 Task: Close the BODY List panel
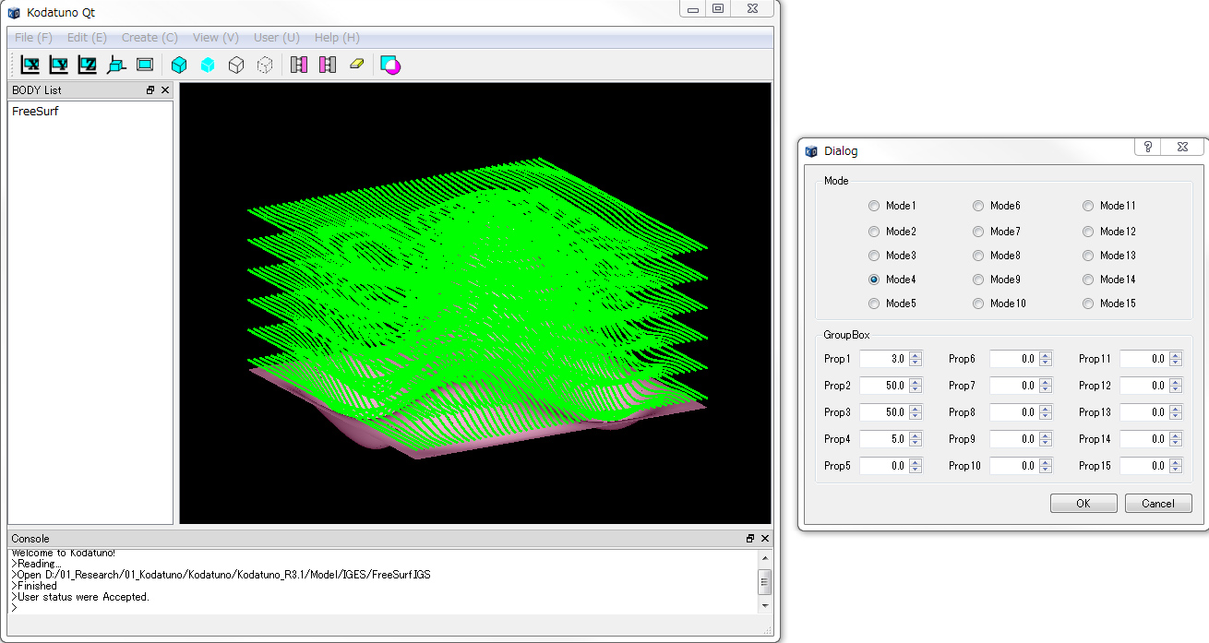click(x=165, y=90)
